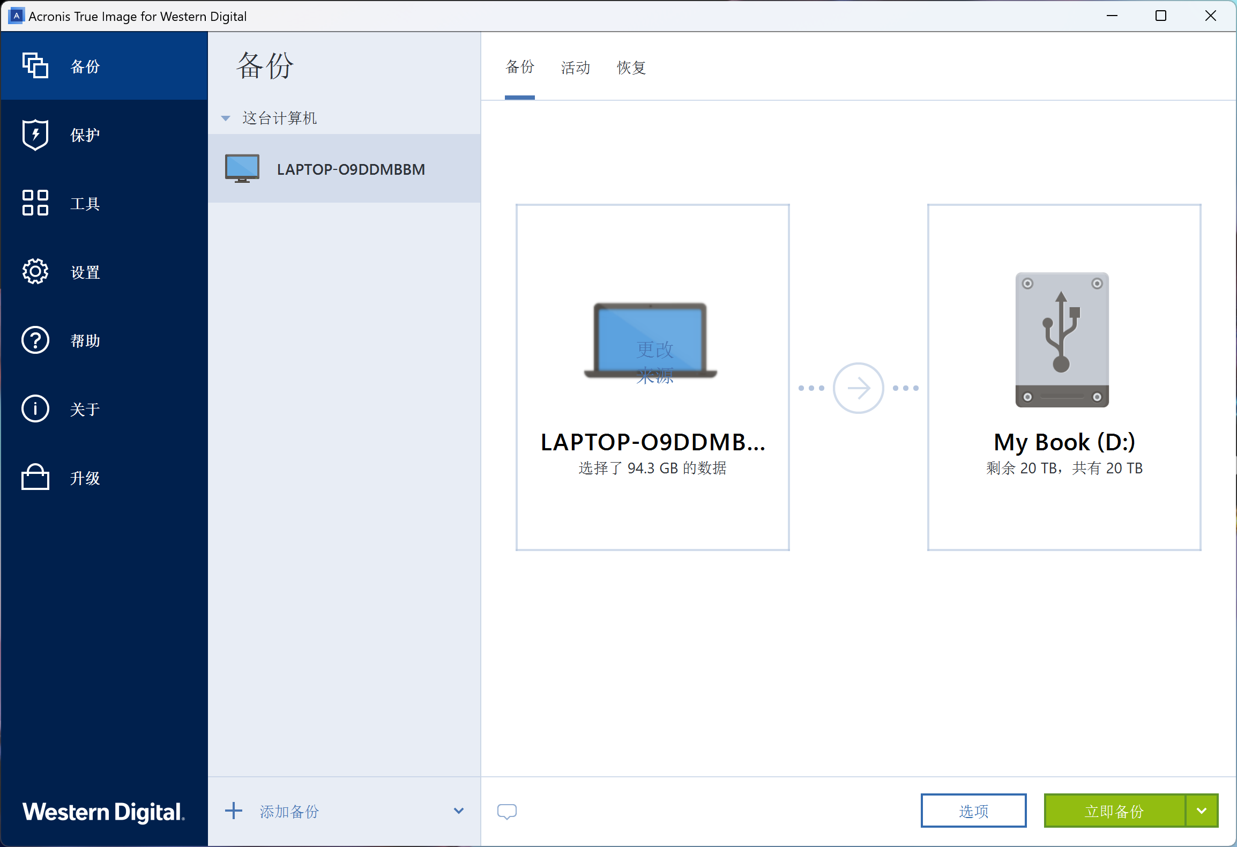Image resolution: width=1237 pixels, height=847 pixels.
Task: Switch to the 活动 tab
Action: tap(576, 68)
